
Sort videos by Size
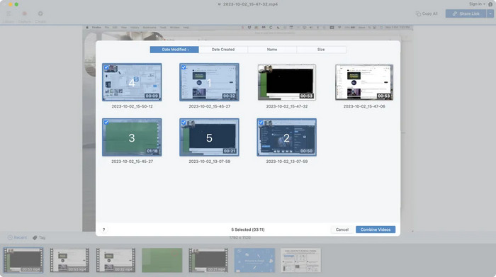click(x=321, y=50)
